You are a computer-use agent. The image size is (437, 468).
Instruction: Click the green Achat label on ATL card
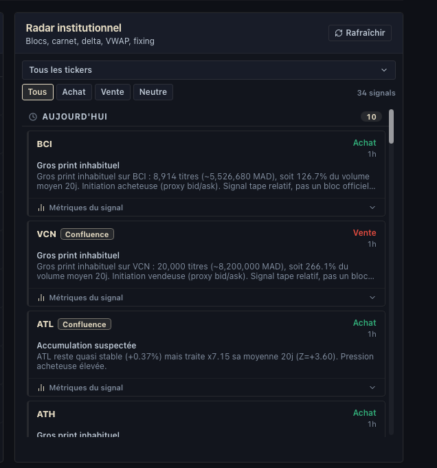pyautogui.click(x=364, y=322)
